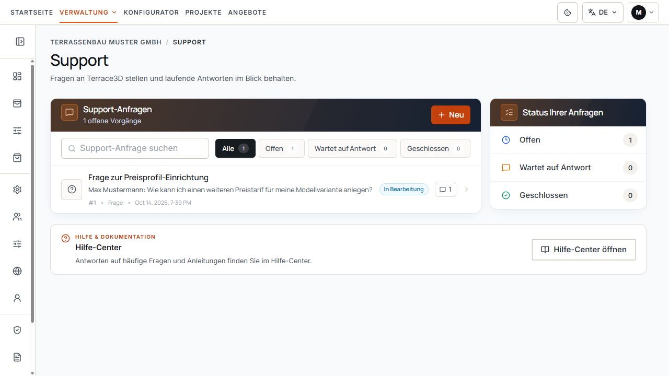The height and width of the screenshot is (376, 669).
Task: Toggle the sidebar panel collapse icon
Action: (x=20, y=42)
